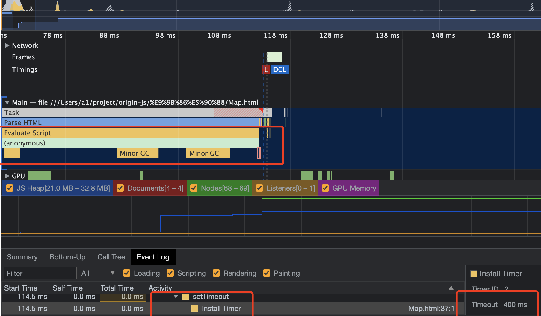541x316 pixels.
Task: Open the All duration filter dropdown
Action: pos(98,273)
